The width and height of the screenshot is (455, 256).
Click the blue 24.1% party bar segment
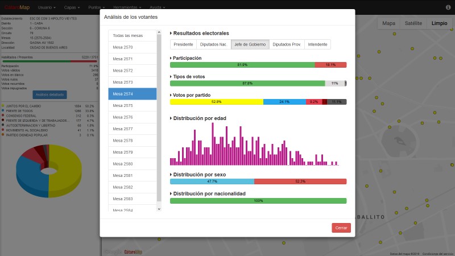click(x=284, y=102)
